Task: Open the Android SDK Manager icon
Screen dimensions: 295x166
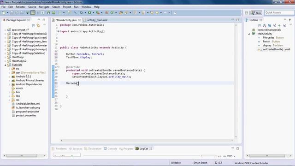Action: point(48,12)
